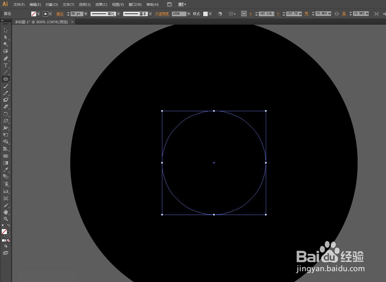The height and width of the screenshot is (282, 386).
Task: Select the Pen tool
Action: click(x=6, y=58)
